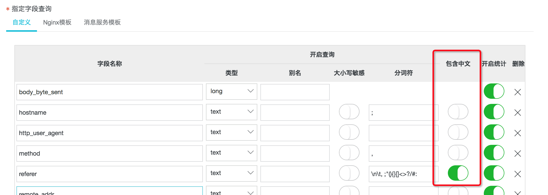Edit the referer field name
Image resolution: width=548 pixels, height=195 pixels.
110,174
